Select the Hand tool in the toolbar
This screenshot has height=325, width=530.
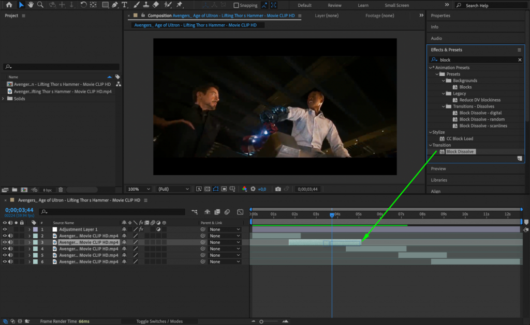tap(31, 5)
